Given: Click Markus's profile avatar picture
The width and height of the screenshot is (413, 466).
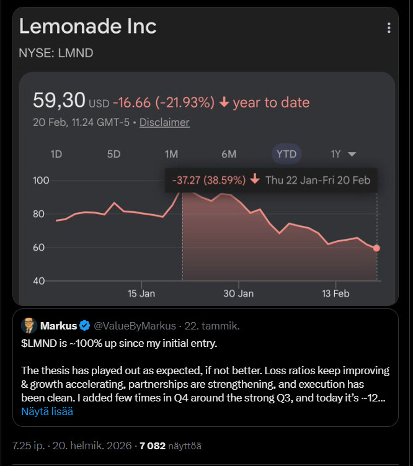Looking at the screenshot, I should [29, 326].
